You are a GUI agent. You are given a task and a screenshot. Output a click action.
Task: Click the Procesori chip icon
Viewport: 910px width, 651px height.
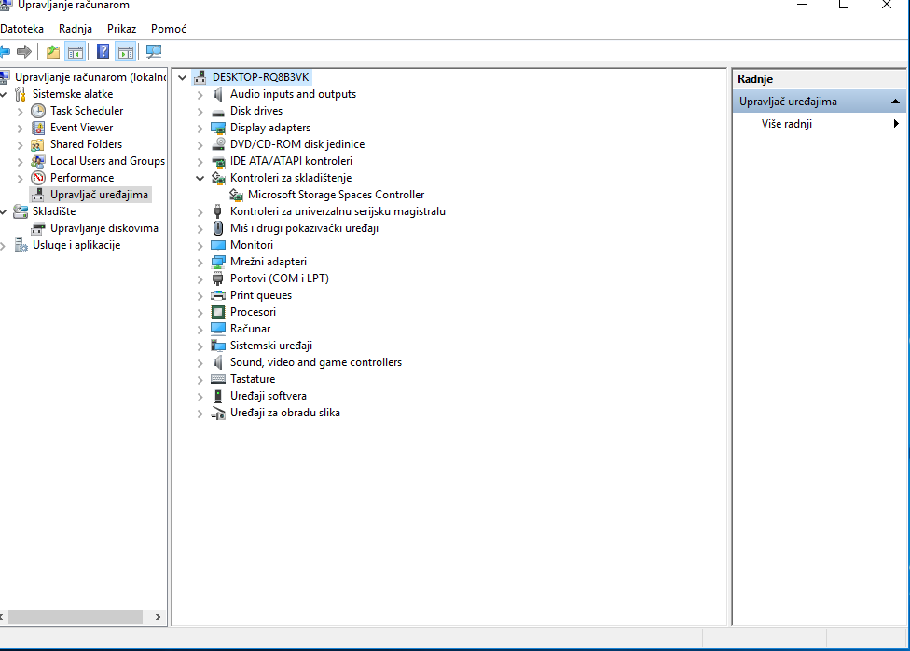[218, 312]
